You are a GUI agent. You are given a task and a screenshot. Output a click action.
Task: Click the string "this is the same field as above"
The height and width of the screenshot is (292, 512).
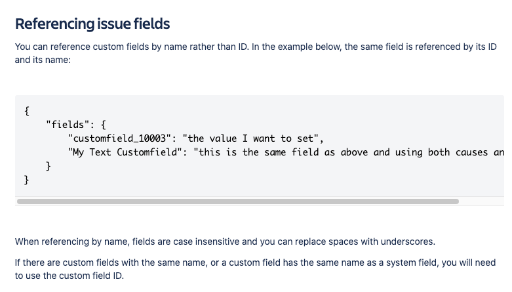281,152
